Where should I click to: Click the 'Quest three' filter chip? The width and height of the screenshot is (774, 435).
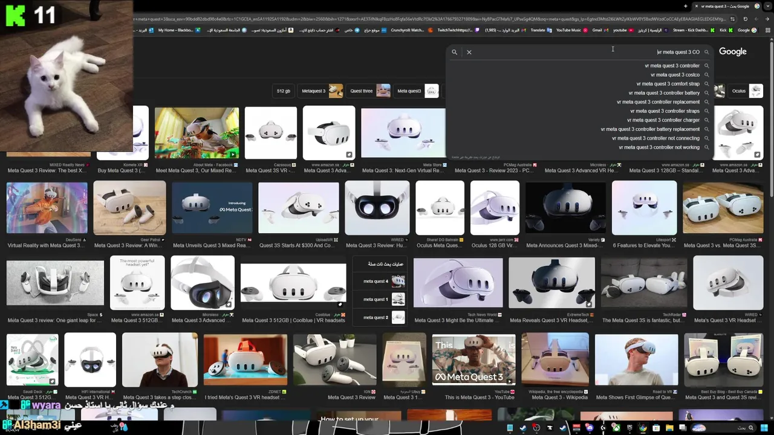[x=369, y=91]
